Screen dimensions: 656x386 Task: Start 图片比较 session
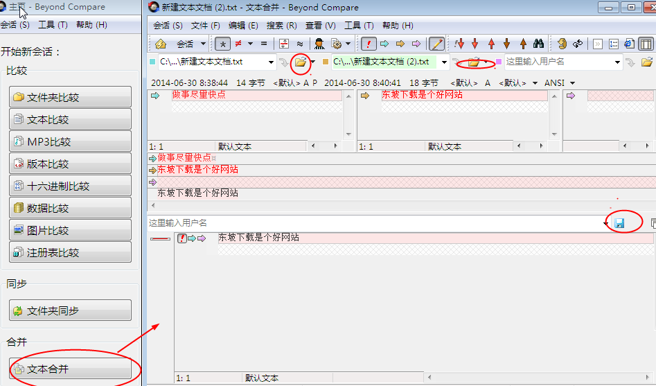point(70,230)
